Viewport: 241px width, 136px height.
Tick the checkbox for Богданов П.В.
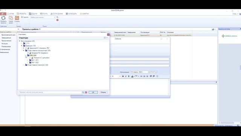click(28, 53)
